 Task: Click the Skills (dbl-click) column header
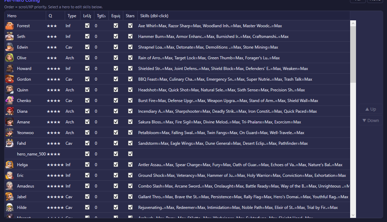pos(244,16)
